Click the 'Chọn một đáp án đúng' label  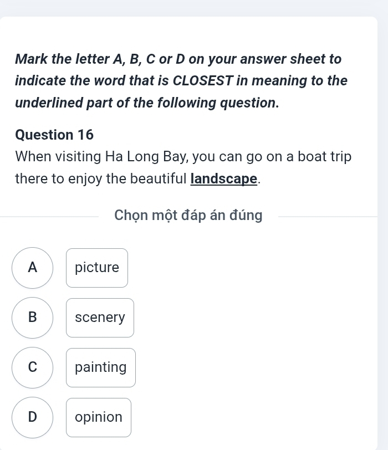click(188, 216)
